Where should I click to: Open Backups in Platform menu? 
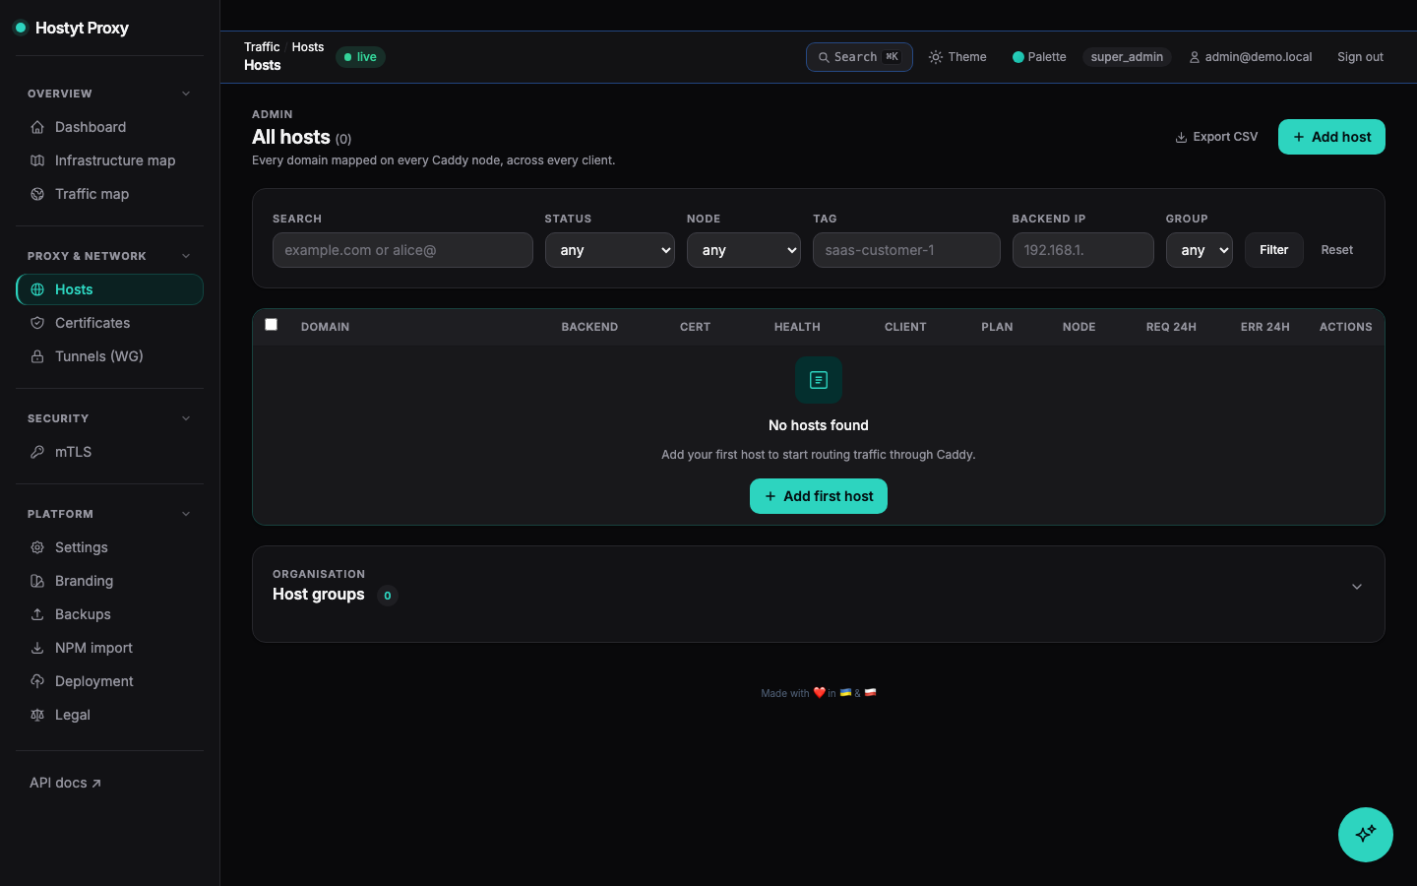(109, 614)
